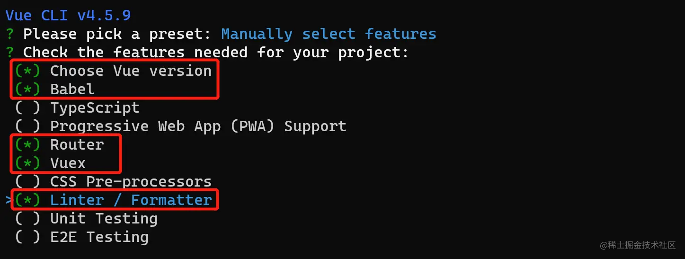Uncheck the Router checkbox marker

(x=27, y=145)
